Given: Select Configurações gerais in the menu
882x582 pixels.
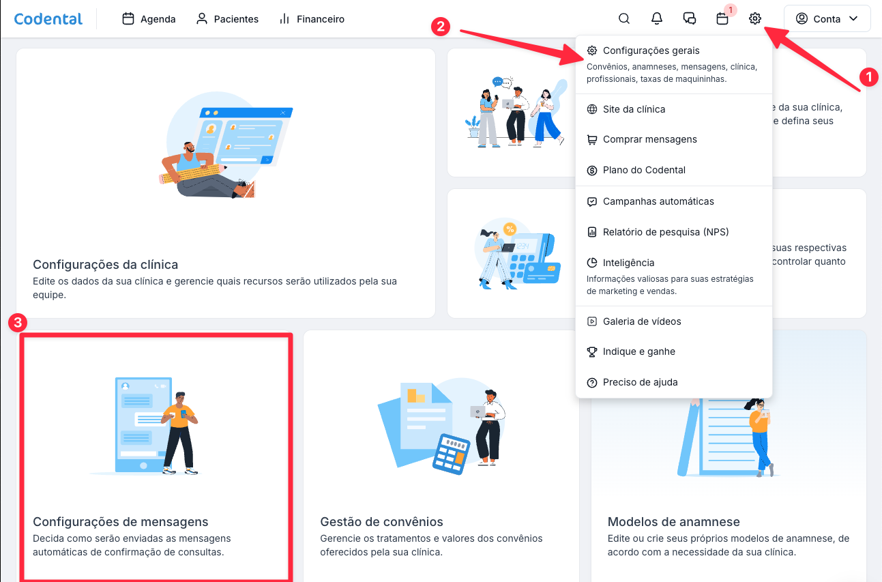Looking at the screenshot, I should click(651, 50).
